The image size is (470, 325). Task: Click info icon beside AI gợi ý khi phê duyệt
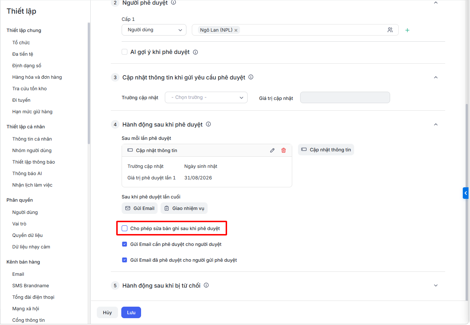coord(195,52)
